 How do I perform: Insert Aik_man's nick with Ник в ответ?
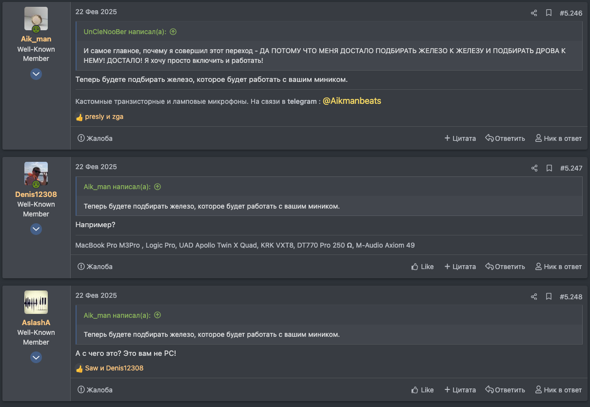pyautogui.click(x=558, y=138)
